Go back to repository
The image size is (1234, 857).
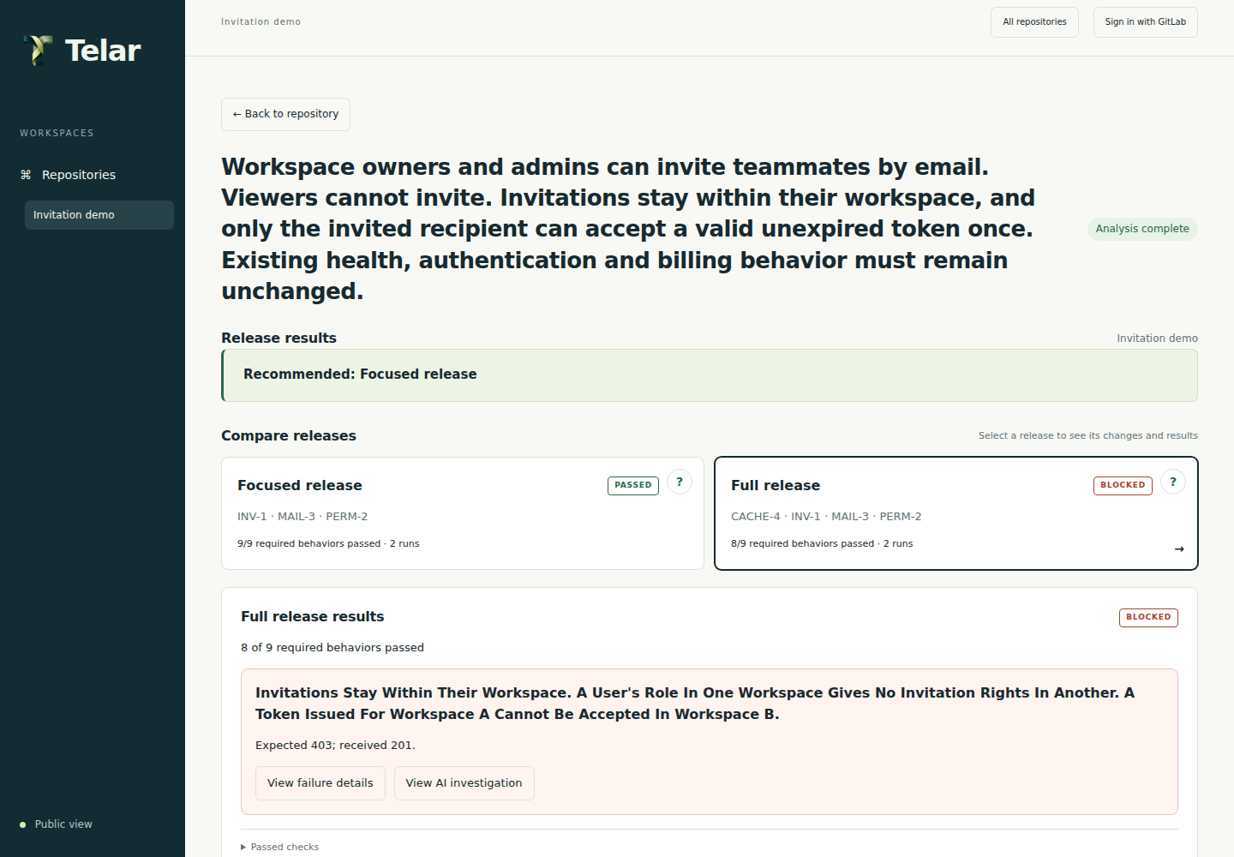(285, 114)
